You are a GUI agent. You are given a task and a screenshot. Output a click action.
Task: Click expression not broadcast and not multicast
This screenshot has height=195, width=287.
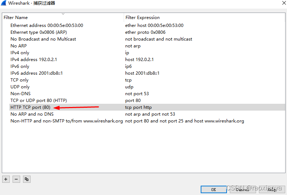(x=159, y=39)
